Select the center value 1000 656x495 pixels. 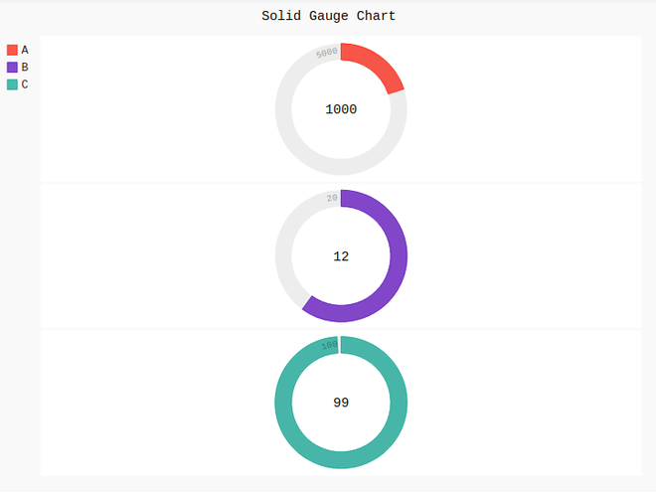pyautogui.click(x=341, y=109)
